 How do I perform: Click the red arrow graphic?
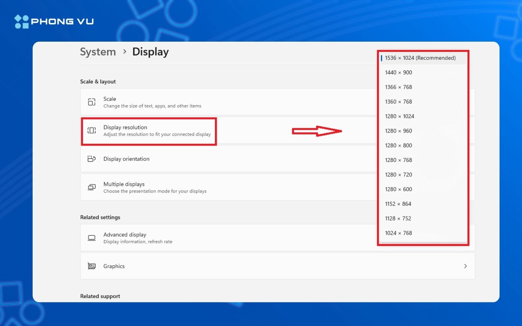pos(317,131)
